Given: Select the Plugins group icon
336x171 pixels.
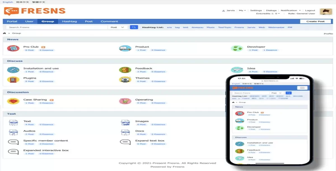Looking at the screenshot, I should 13,80.
